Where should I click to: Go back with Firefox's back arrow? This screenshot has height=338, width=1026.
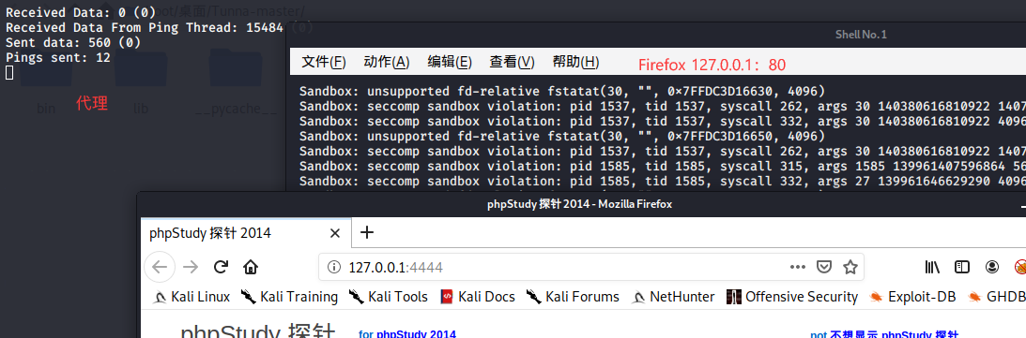[160, 267]
